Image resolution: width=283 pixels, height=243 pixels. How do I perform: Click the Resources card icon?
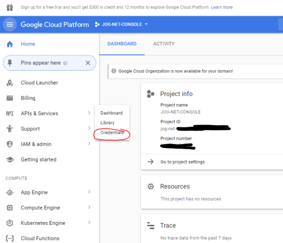tap(151, 186)
